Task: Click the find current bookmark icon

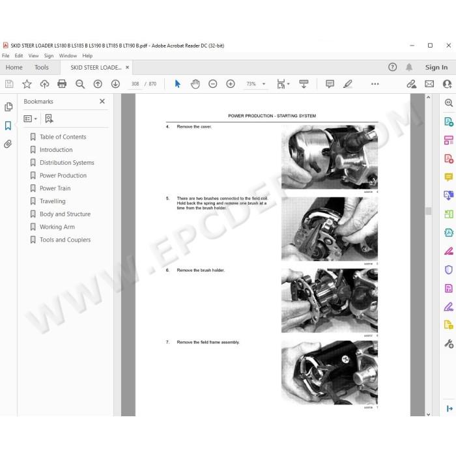Action: coord(49,119)
